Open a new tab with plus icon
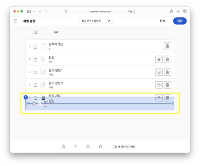Screen dimensions: 200x166 click(178, 11)
